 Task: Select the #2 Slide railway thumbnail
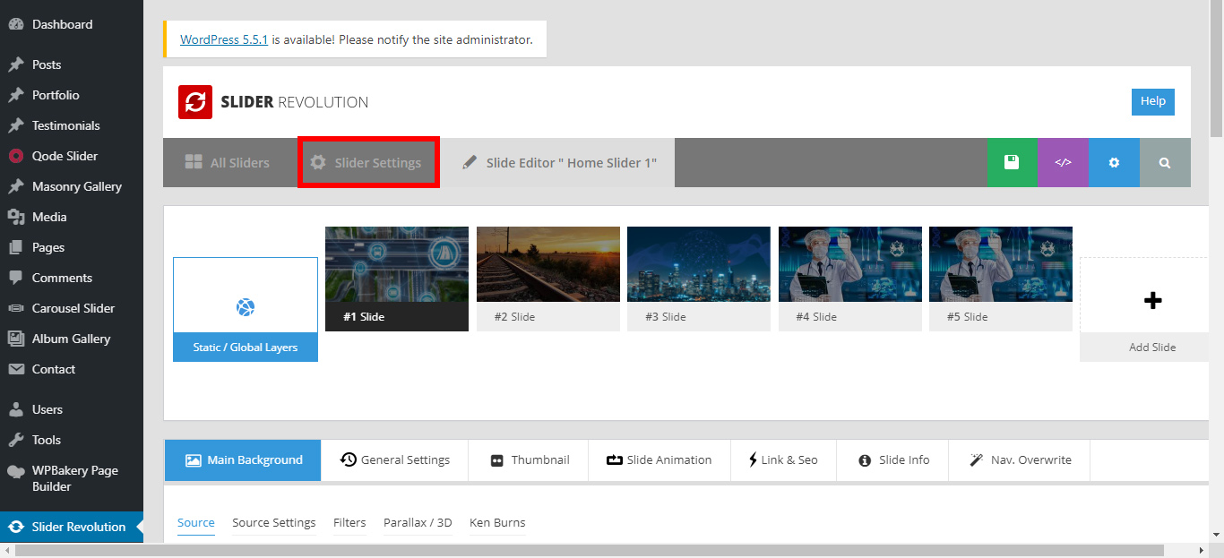[x=548, y=279]
